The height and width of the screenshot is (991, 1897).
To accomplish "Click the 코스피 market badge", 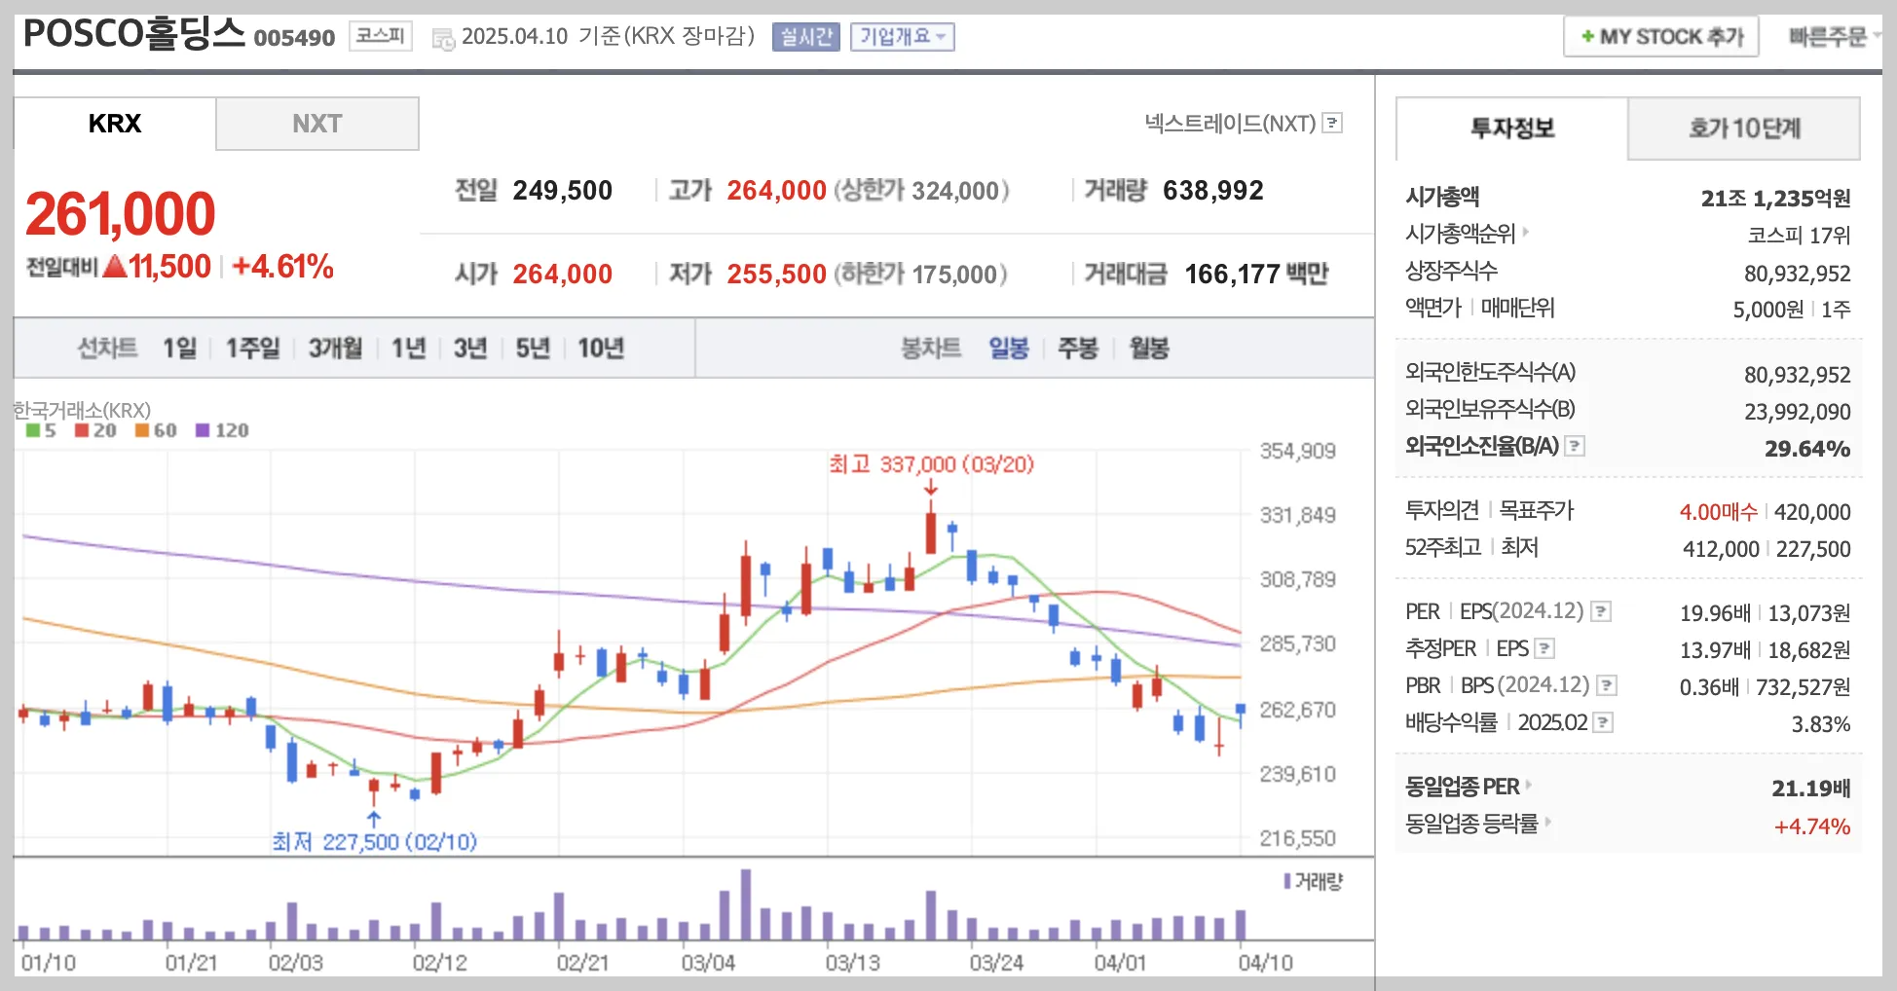I will click(381, 37).
